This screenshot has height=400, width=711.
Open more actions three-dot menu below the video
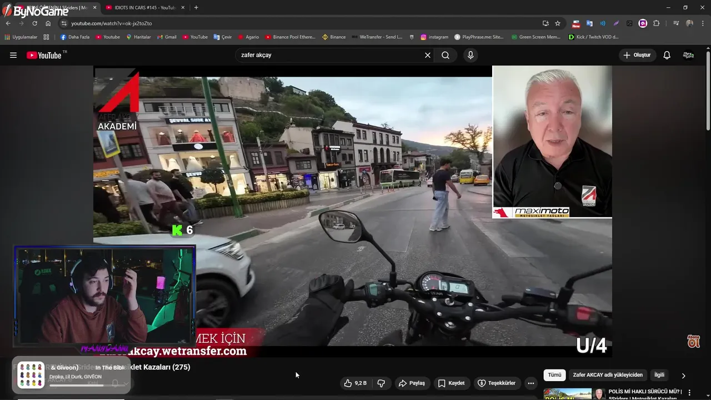click(x=531, y=383)
